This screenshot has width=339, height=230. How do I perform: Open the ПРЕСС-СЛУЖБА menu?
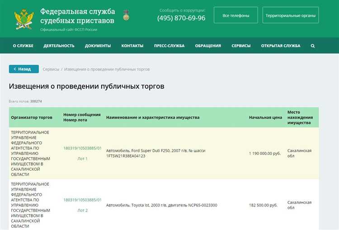[x=169, y=46]
